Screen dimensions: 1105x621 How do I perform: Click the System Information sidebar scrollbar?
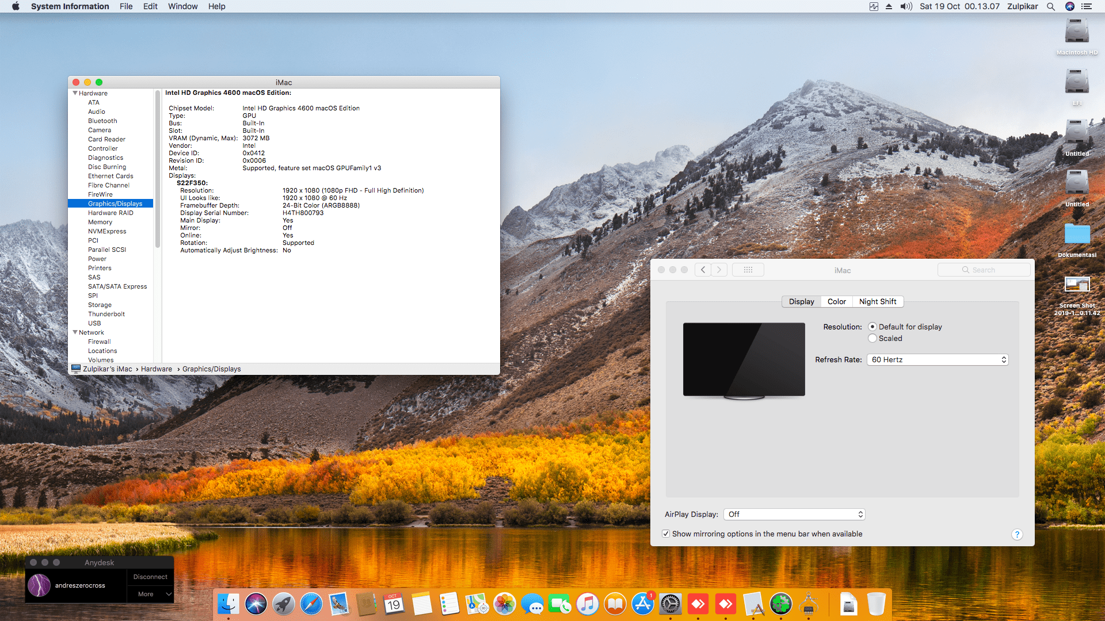[157, 168]
